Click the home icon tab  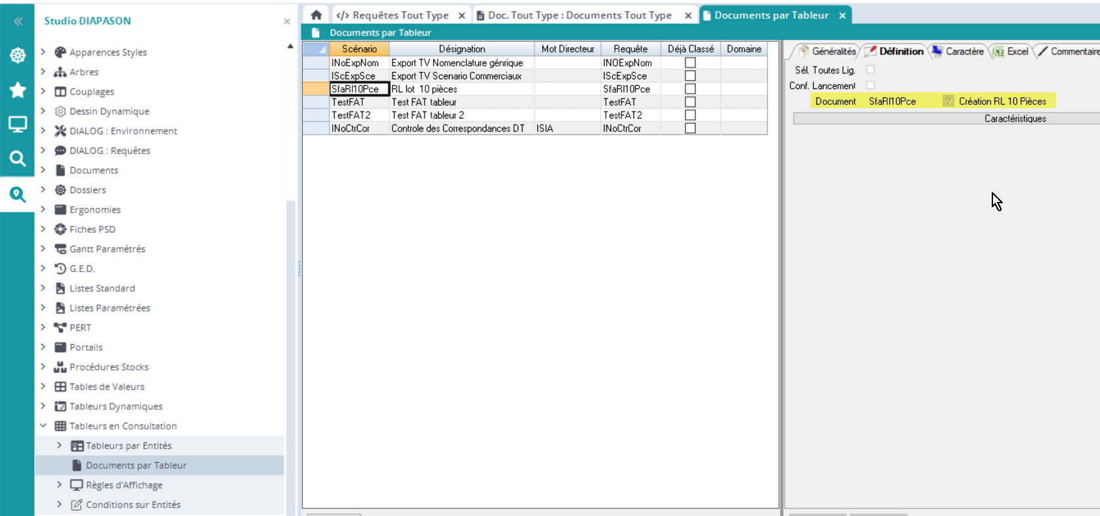coord(316,15)
